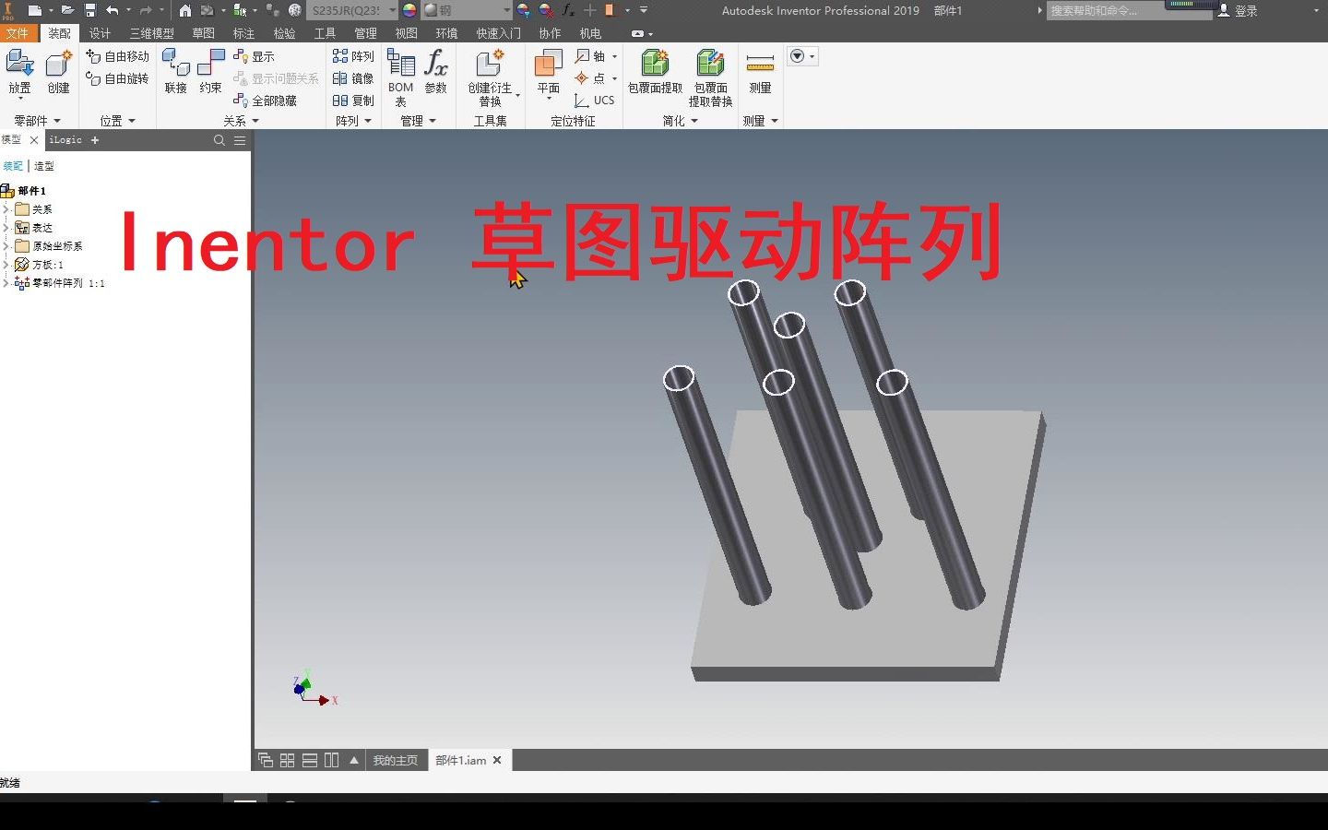The height and width of the screenshot is (830, 1328).
Task: Open the fx 参数 parameters dialog
Action: tap(434, 74)
